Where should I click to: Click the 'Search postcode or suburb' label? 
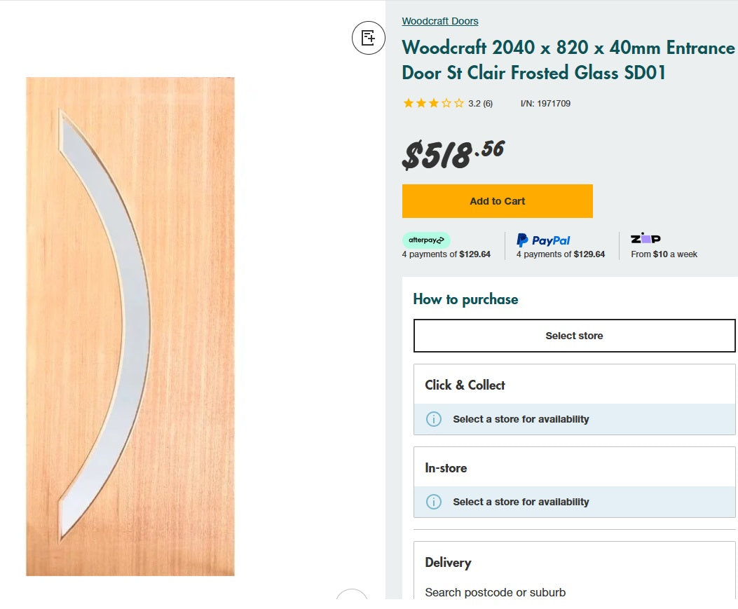[495, 592]
